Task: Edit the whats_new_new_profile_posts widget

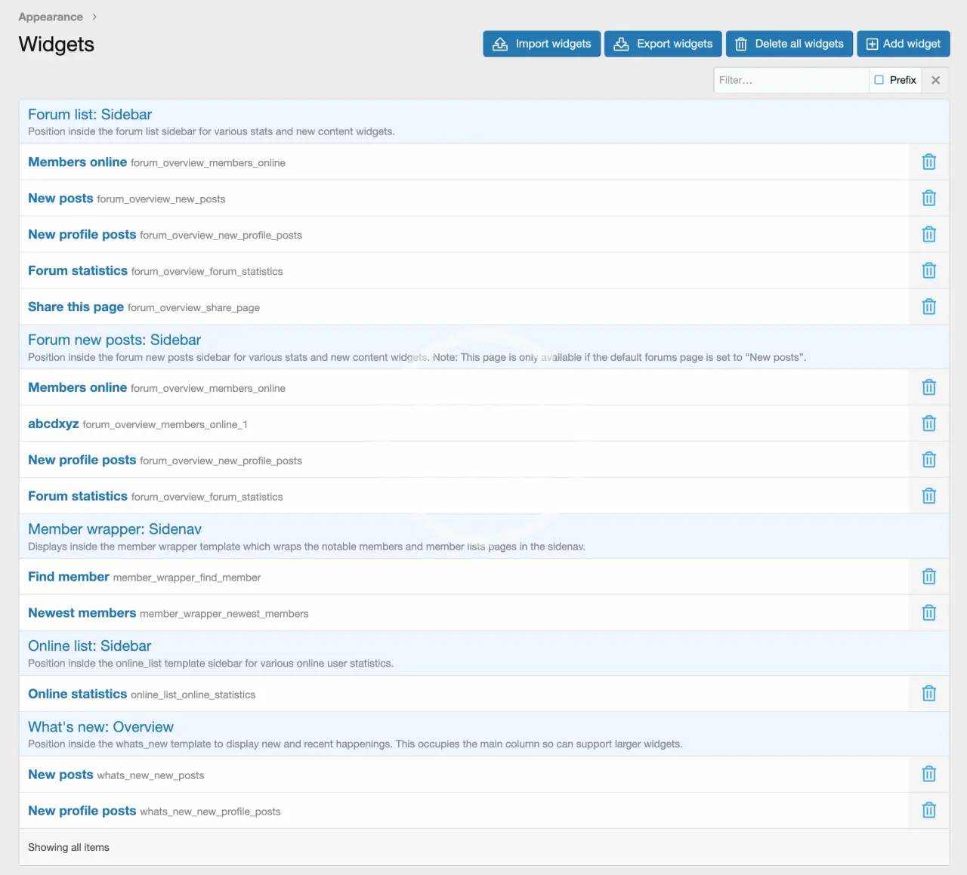Action: pyautogui.click(x=82, y=811)
